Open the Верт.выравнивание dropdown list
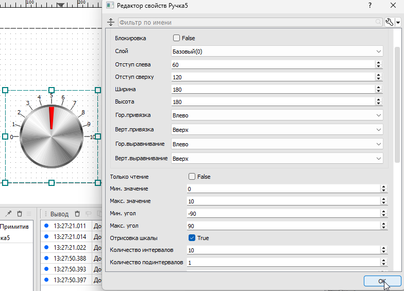This screenshot has height=291, width=404. (x=277, y=159)
